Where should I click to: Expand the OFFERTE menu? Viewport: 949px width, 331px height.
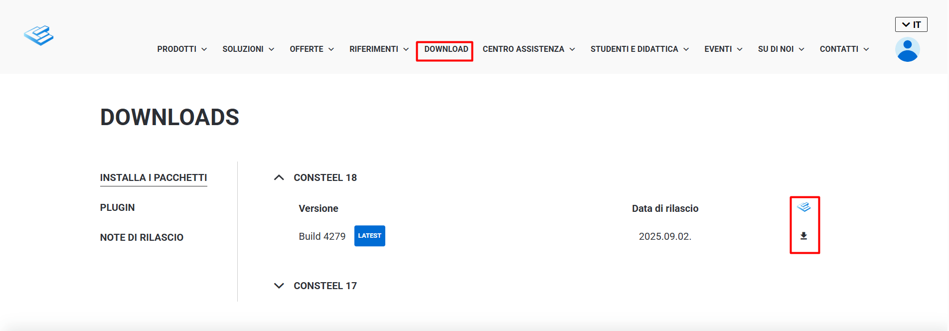pyautogui.click(x=312, y=49)
